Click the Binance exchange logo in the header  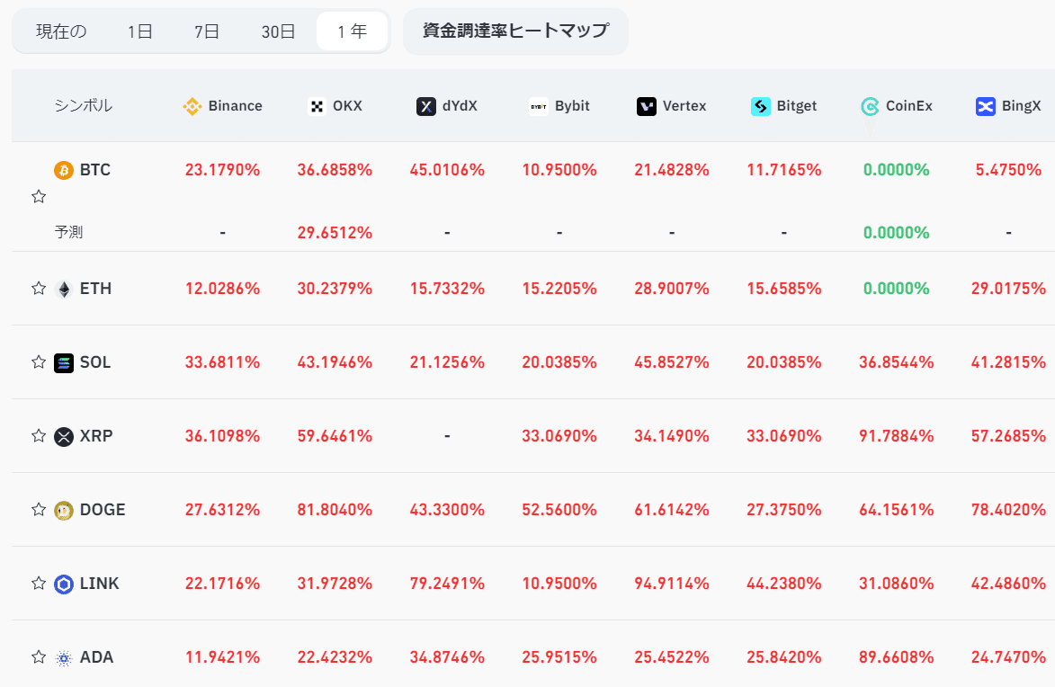pos(192,105)
